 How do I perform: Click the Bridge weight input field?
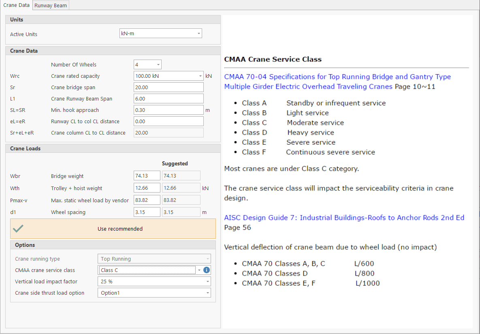(x=147, y=176)
